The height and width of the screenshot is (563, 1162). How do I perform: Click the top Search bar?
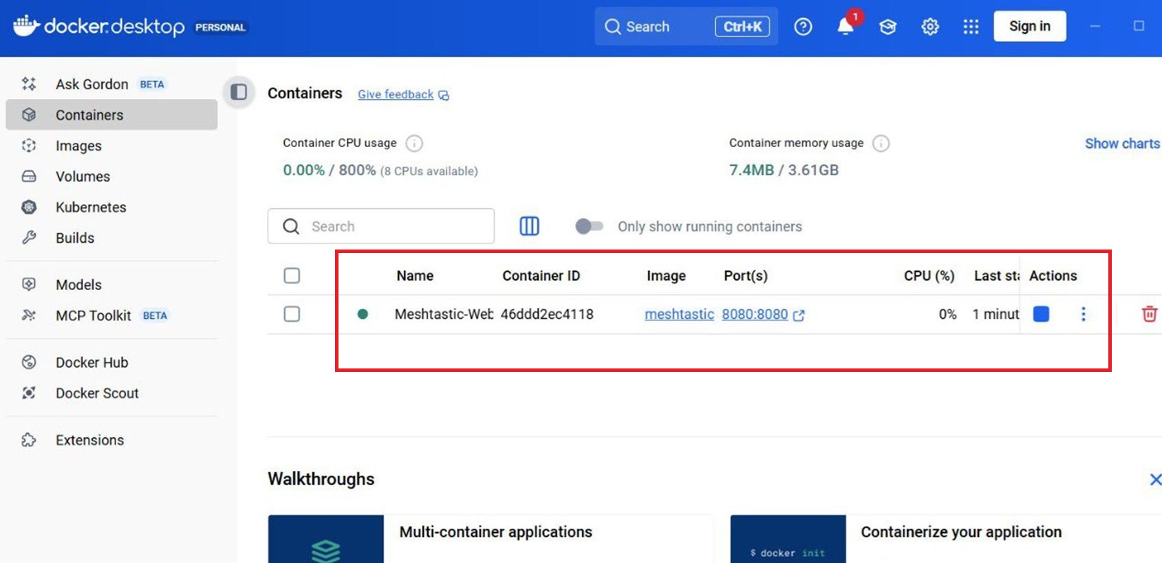(x=686, y=26)
